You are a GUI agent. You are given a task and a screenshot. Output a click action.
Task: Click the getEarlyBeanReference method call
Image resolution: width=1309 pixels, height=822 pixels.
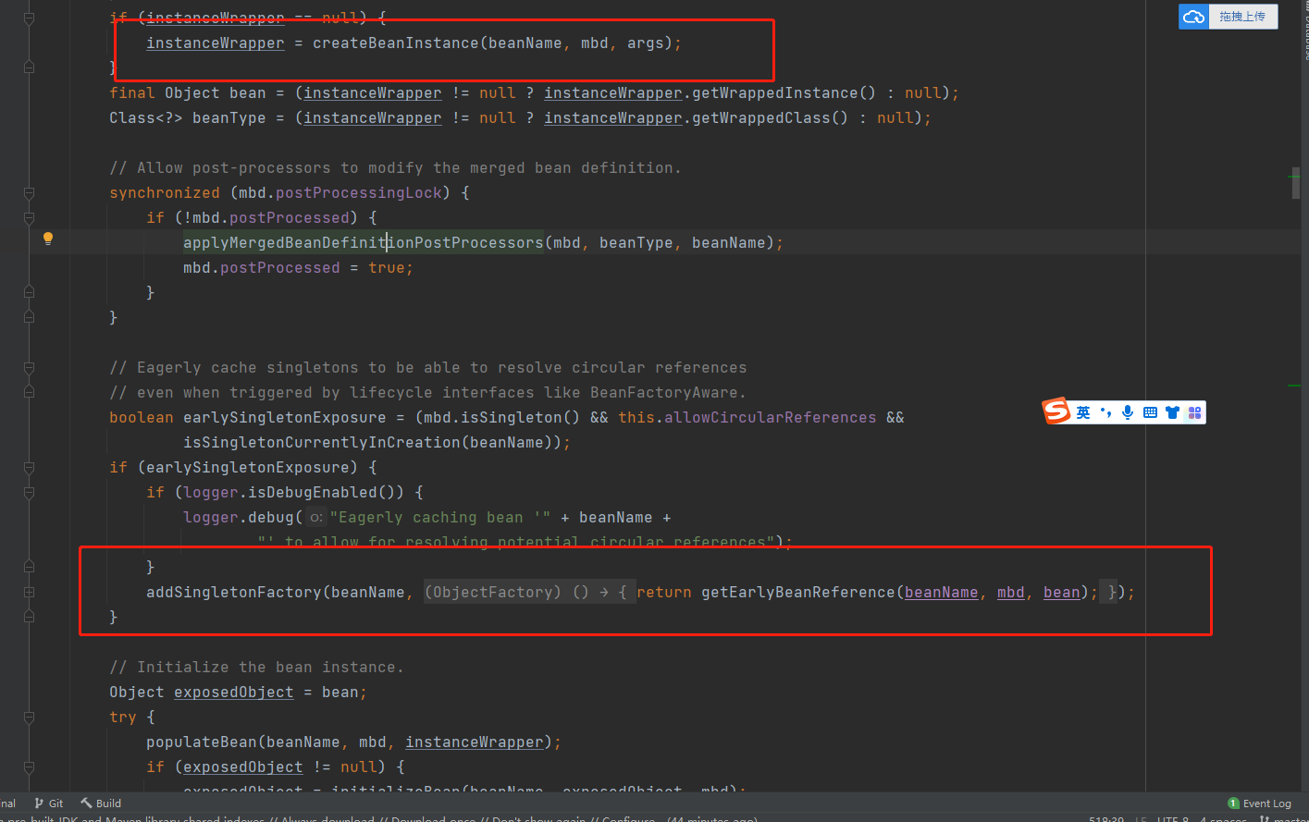point(797,592)
